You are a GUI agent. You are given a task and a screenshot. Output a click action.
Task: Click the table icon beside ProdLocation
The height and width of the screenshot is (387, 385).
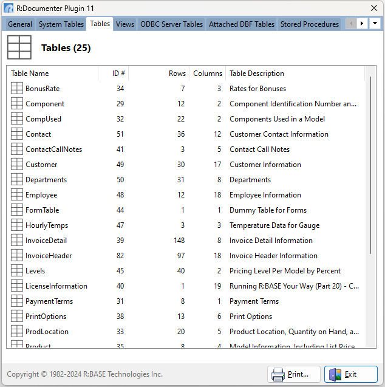(17, 331)
